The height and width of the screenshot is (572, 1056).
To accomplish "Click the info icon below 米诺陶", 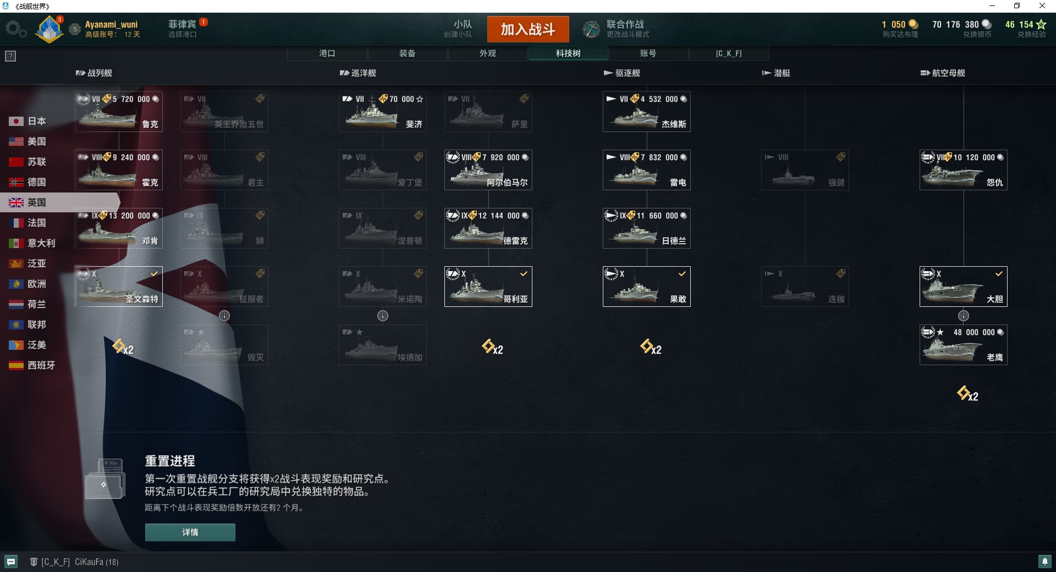I will 383,316.
